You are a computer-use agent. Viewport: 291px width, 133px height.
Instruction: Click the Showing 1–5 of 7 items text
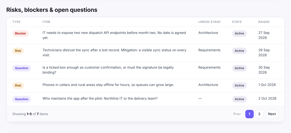30,114
